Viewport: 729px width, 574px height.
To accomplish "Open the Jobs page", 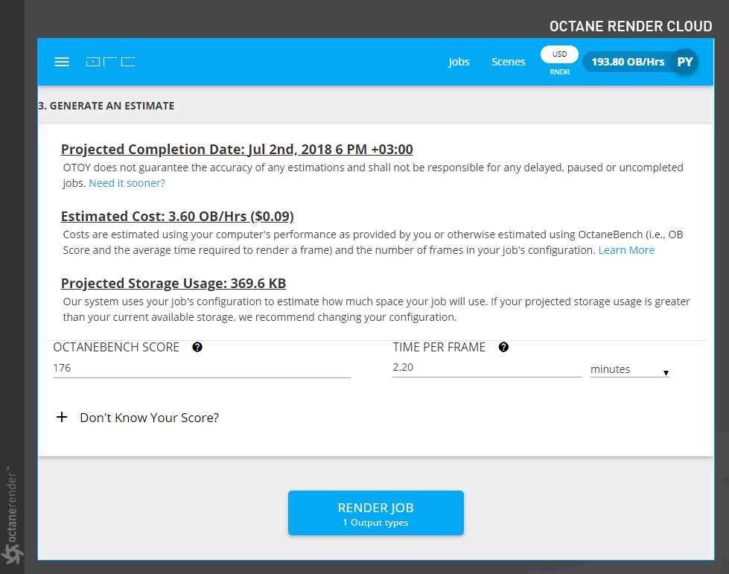I will click(x=459, y=62).
